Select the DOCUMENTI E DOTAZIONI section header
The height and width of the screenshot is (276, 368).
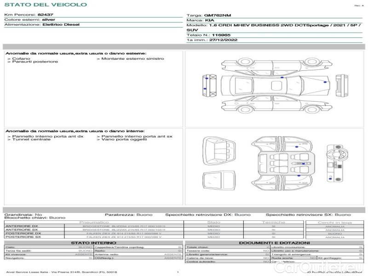click(274, 242)
